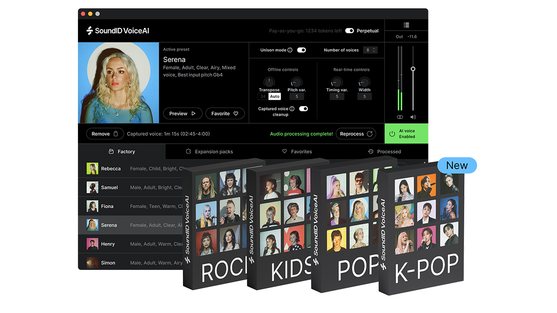
Task: Click the Captured voice cleanup info icon
Action: click(292, 109)
